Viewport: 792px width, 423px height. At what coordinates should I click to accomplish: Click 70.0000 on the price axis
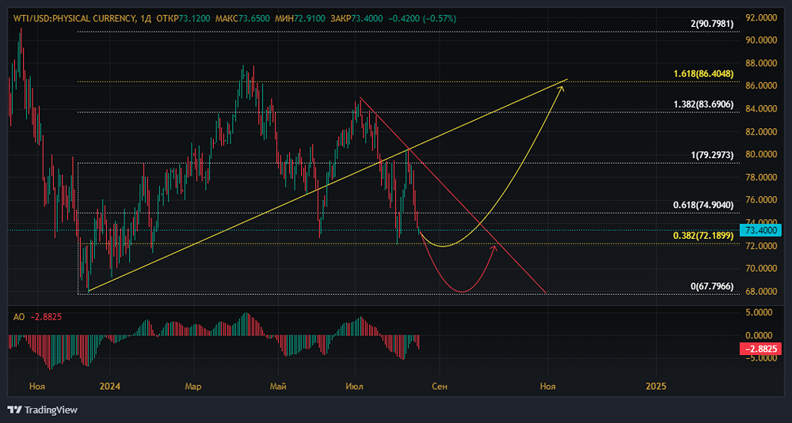pyautogui.click(x=762, y=269)
